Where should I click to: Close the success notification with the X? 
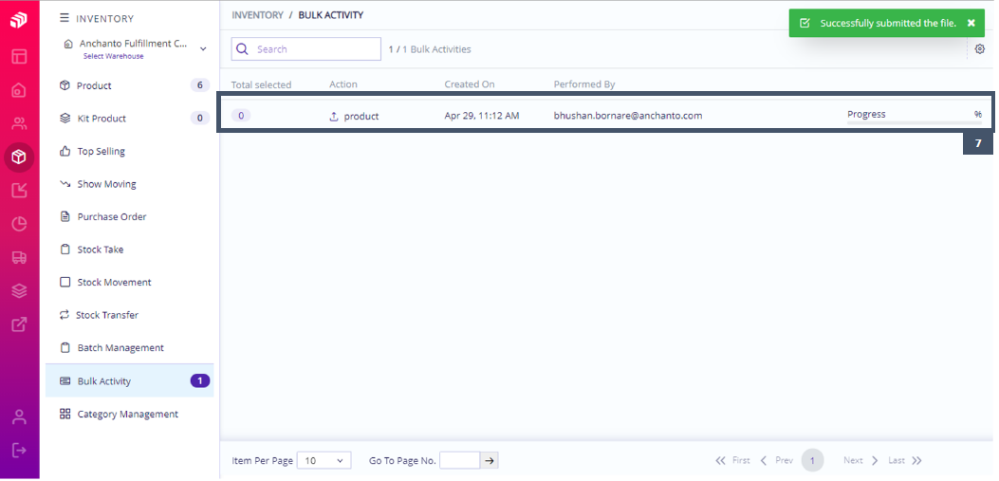(x=971, y=23)
